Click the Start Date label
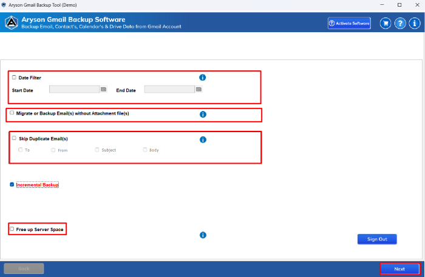The image size is (425, 277). coord(22,90)
